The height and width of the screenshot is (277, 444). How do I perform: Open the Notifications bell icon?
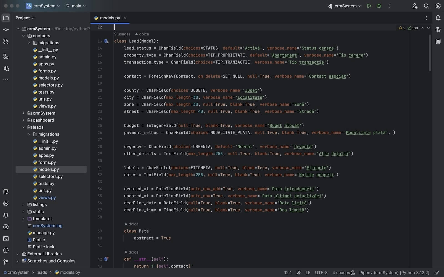[x=438, y=18]
